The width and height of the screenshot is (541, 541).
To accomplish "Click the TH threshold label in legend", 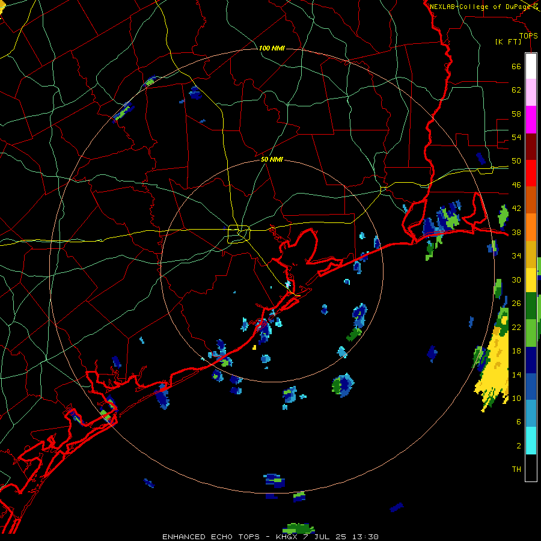I will [x=516, y=469].
